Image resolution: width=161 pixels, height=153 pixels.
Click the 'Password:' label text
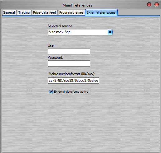[x=55, y=58]
